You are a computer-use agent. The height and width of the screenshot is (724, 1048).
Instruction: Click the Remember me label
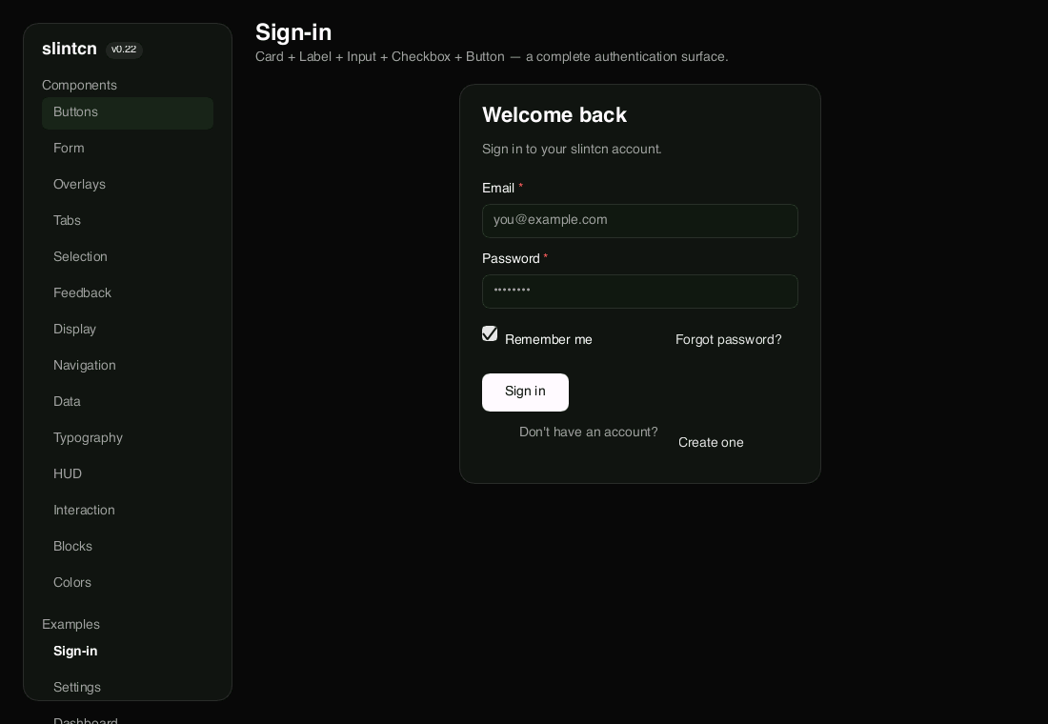pos(549,339)
